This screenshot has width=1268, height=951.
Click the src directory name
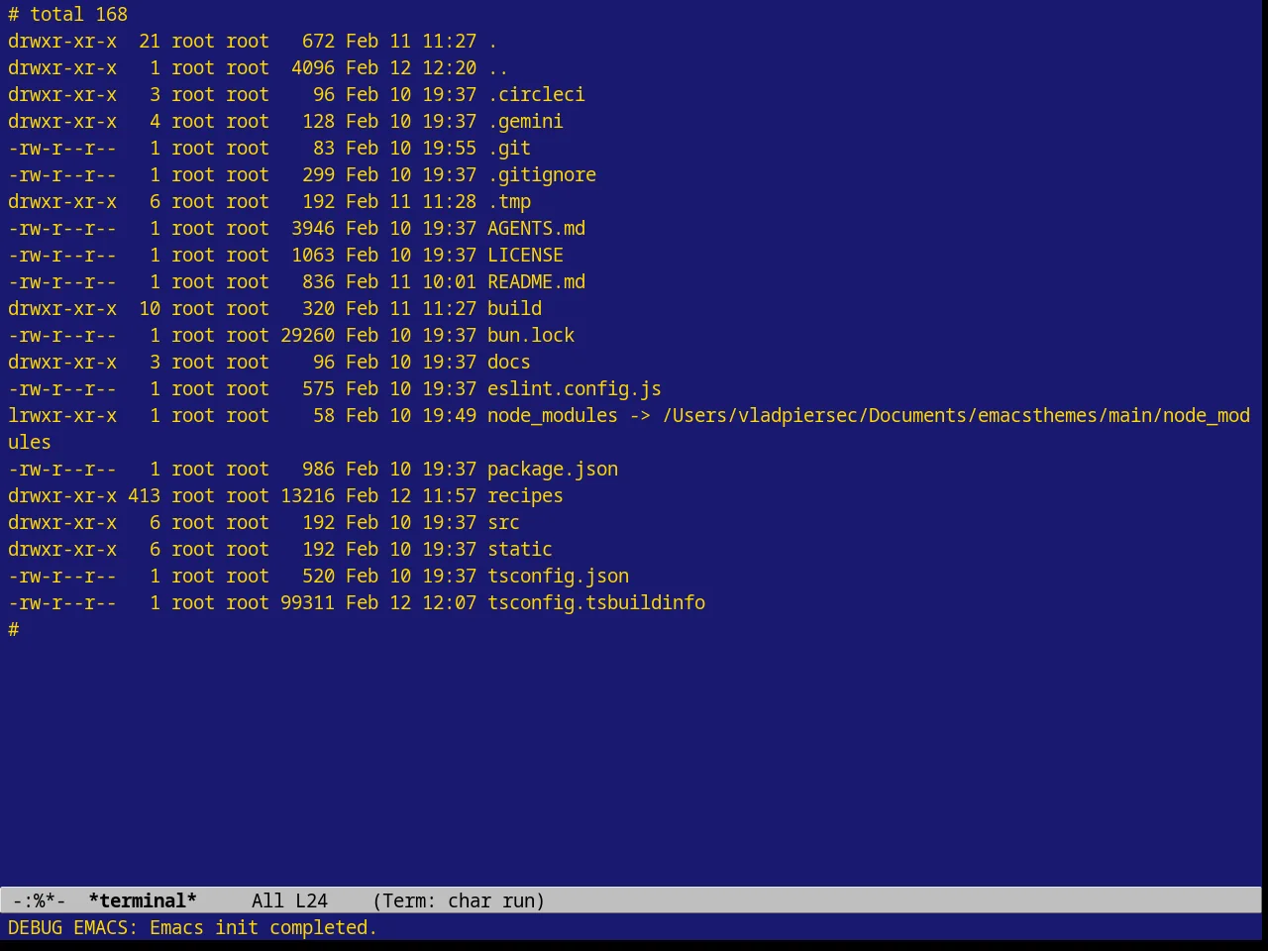click(x=503, y=523)
